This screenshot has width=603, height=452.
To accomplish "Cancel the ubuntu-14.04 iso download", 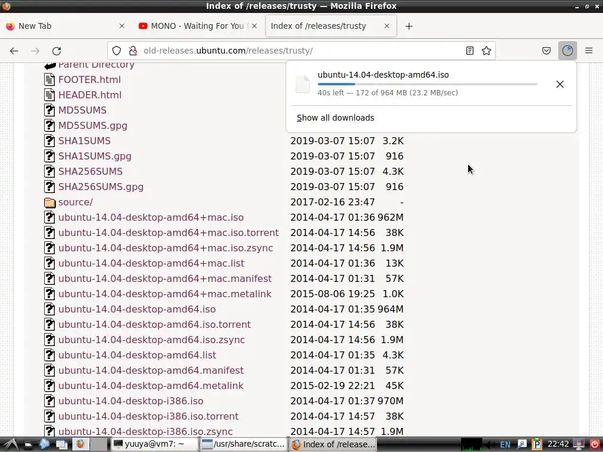I will pos(560,84).
